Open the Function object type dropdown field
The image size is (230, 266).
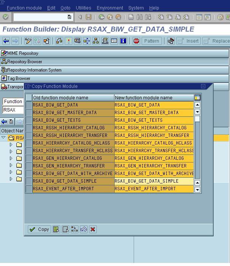tap(13, 102)
